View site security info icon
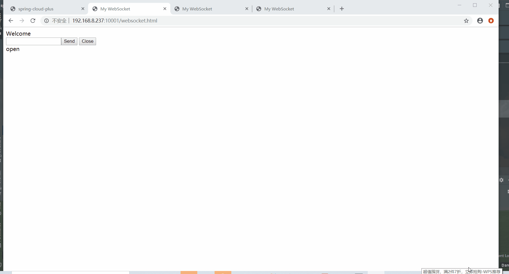This screenshot has width=509, height=274. click(46, 21)
